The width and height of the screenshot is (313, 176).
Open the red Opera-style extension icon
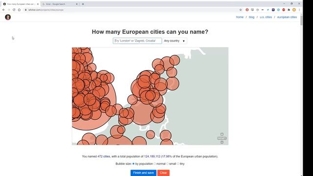[247, 10]
